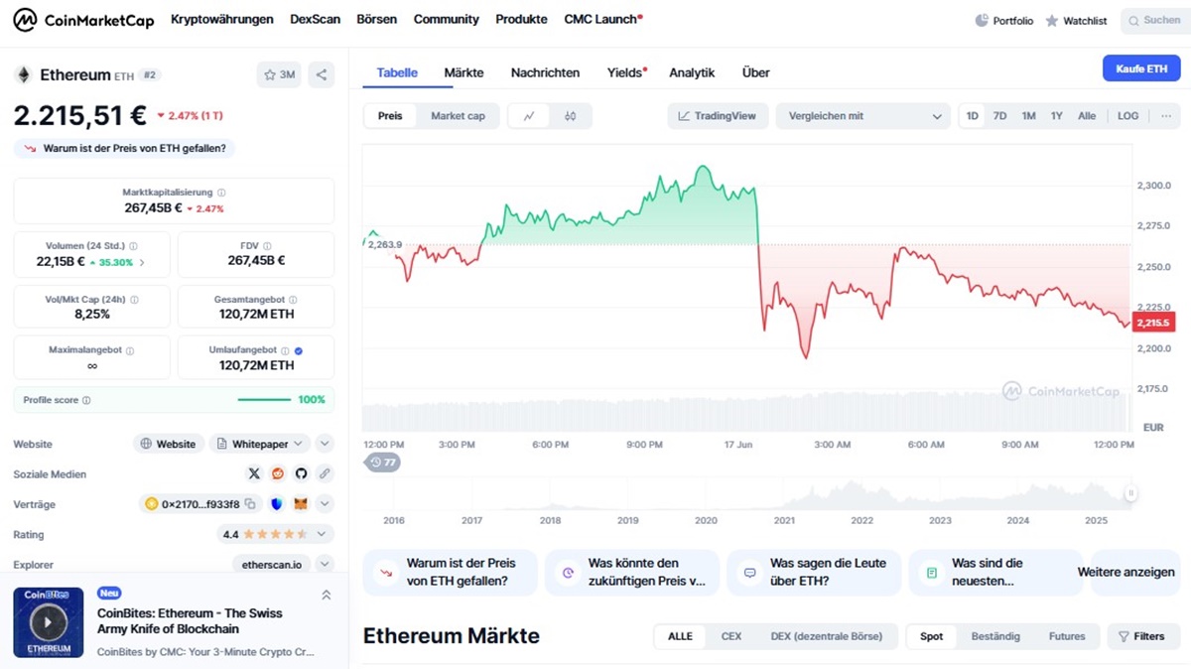
Task: Open the Vergleichen mit dropdown
Action: pyautogui.click(x=862, y=116)
